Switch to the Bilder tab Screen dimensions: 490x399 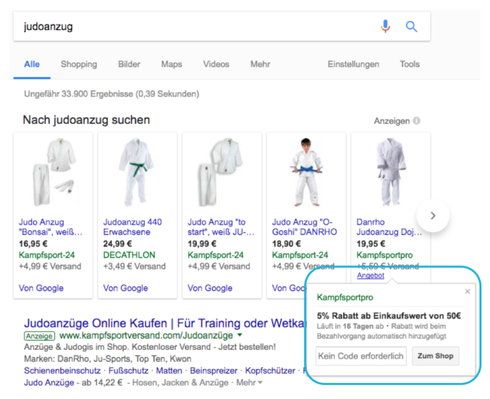click(129, 64)
